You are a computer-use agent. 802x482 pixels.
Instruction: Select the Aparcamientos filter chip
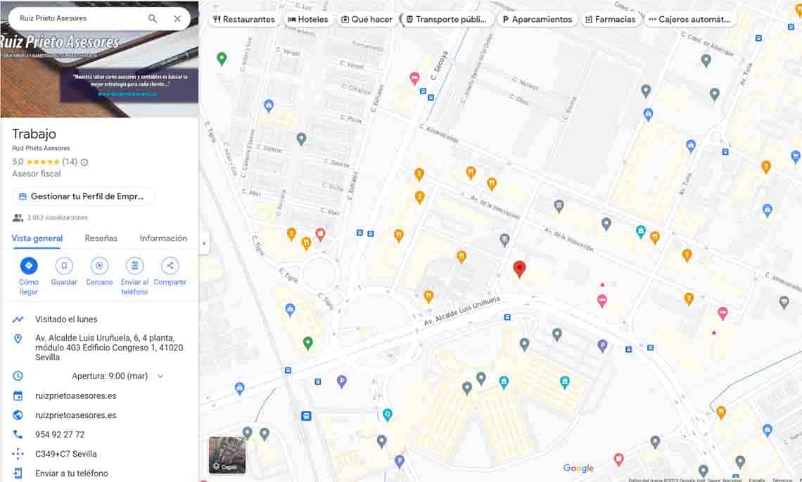[x=537, y=19]
